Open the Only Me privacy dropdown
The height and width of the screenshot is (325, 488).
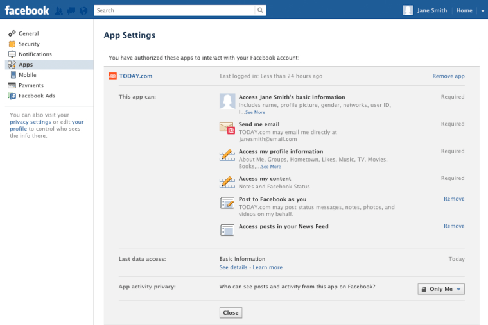pyautogui.click(x=441, y=289)
